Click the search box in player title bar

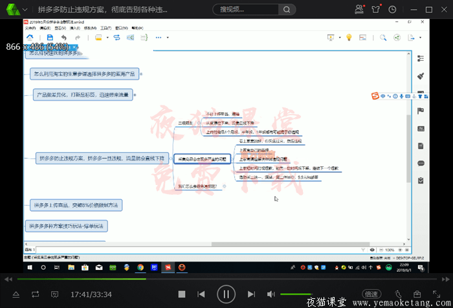(245, 10)
